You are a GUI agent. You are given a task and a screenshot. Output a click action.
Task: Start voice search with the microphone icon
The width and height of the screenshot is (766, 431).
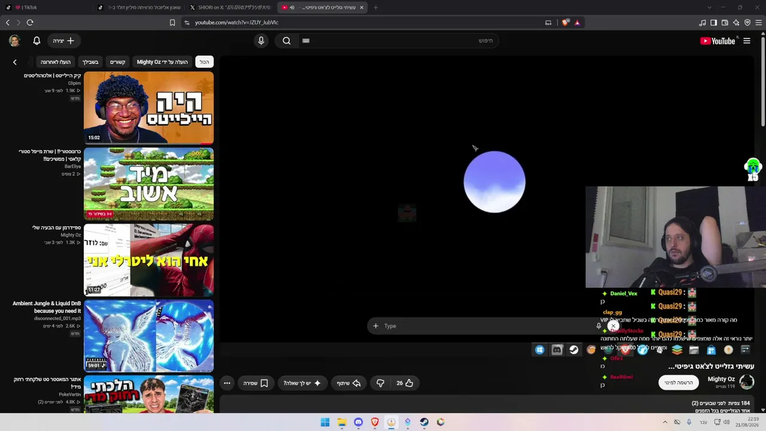[261, 41]
